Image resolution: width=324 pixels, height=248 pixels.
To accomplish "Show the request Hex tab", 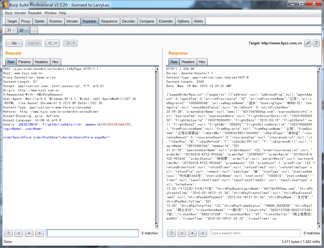I will click(56, 62).
